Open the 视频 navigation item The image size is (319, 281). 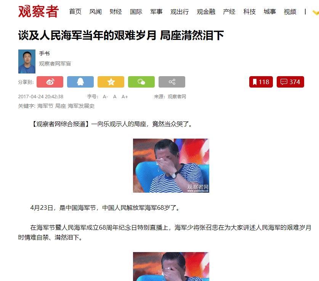pyautogui.click(x=290, y=12)
